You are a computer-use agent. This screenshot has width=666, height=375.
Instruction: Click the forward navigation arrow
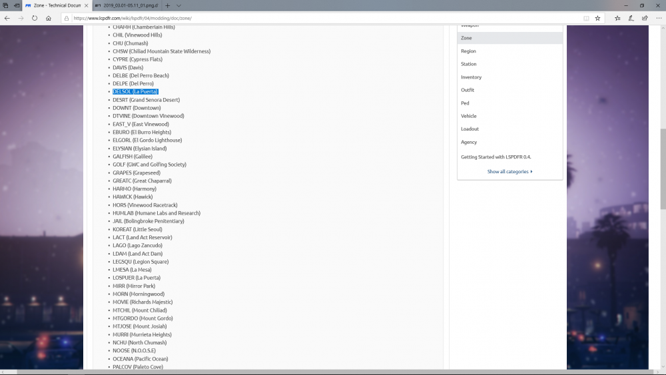pos(21,18)
